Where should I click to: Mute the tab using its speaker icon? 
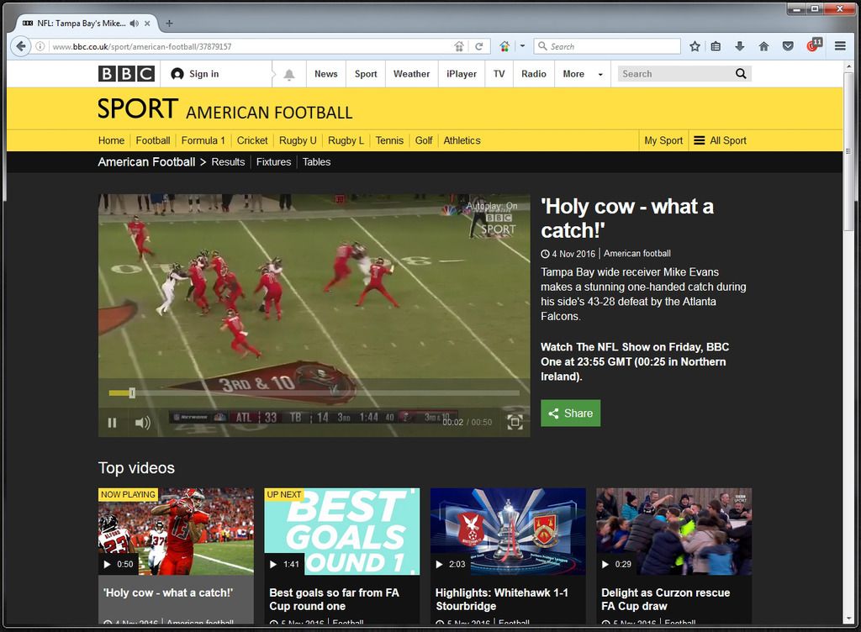tap(134, 24)
